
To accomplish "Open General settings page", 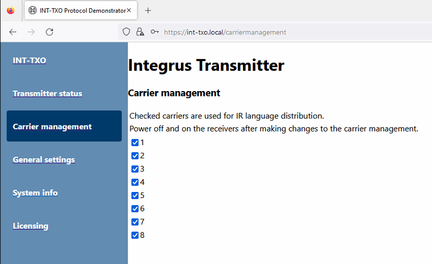I will tap(44, 160).
